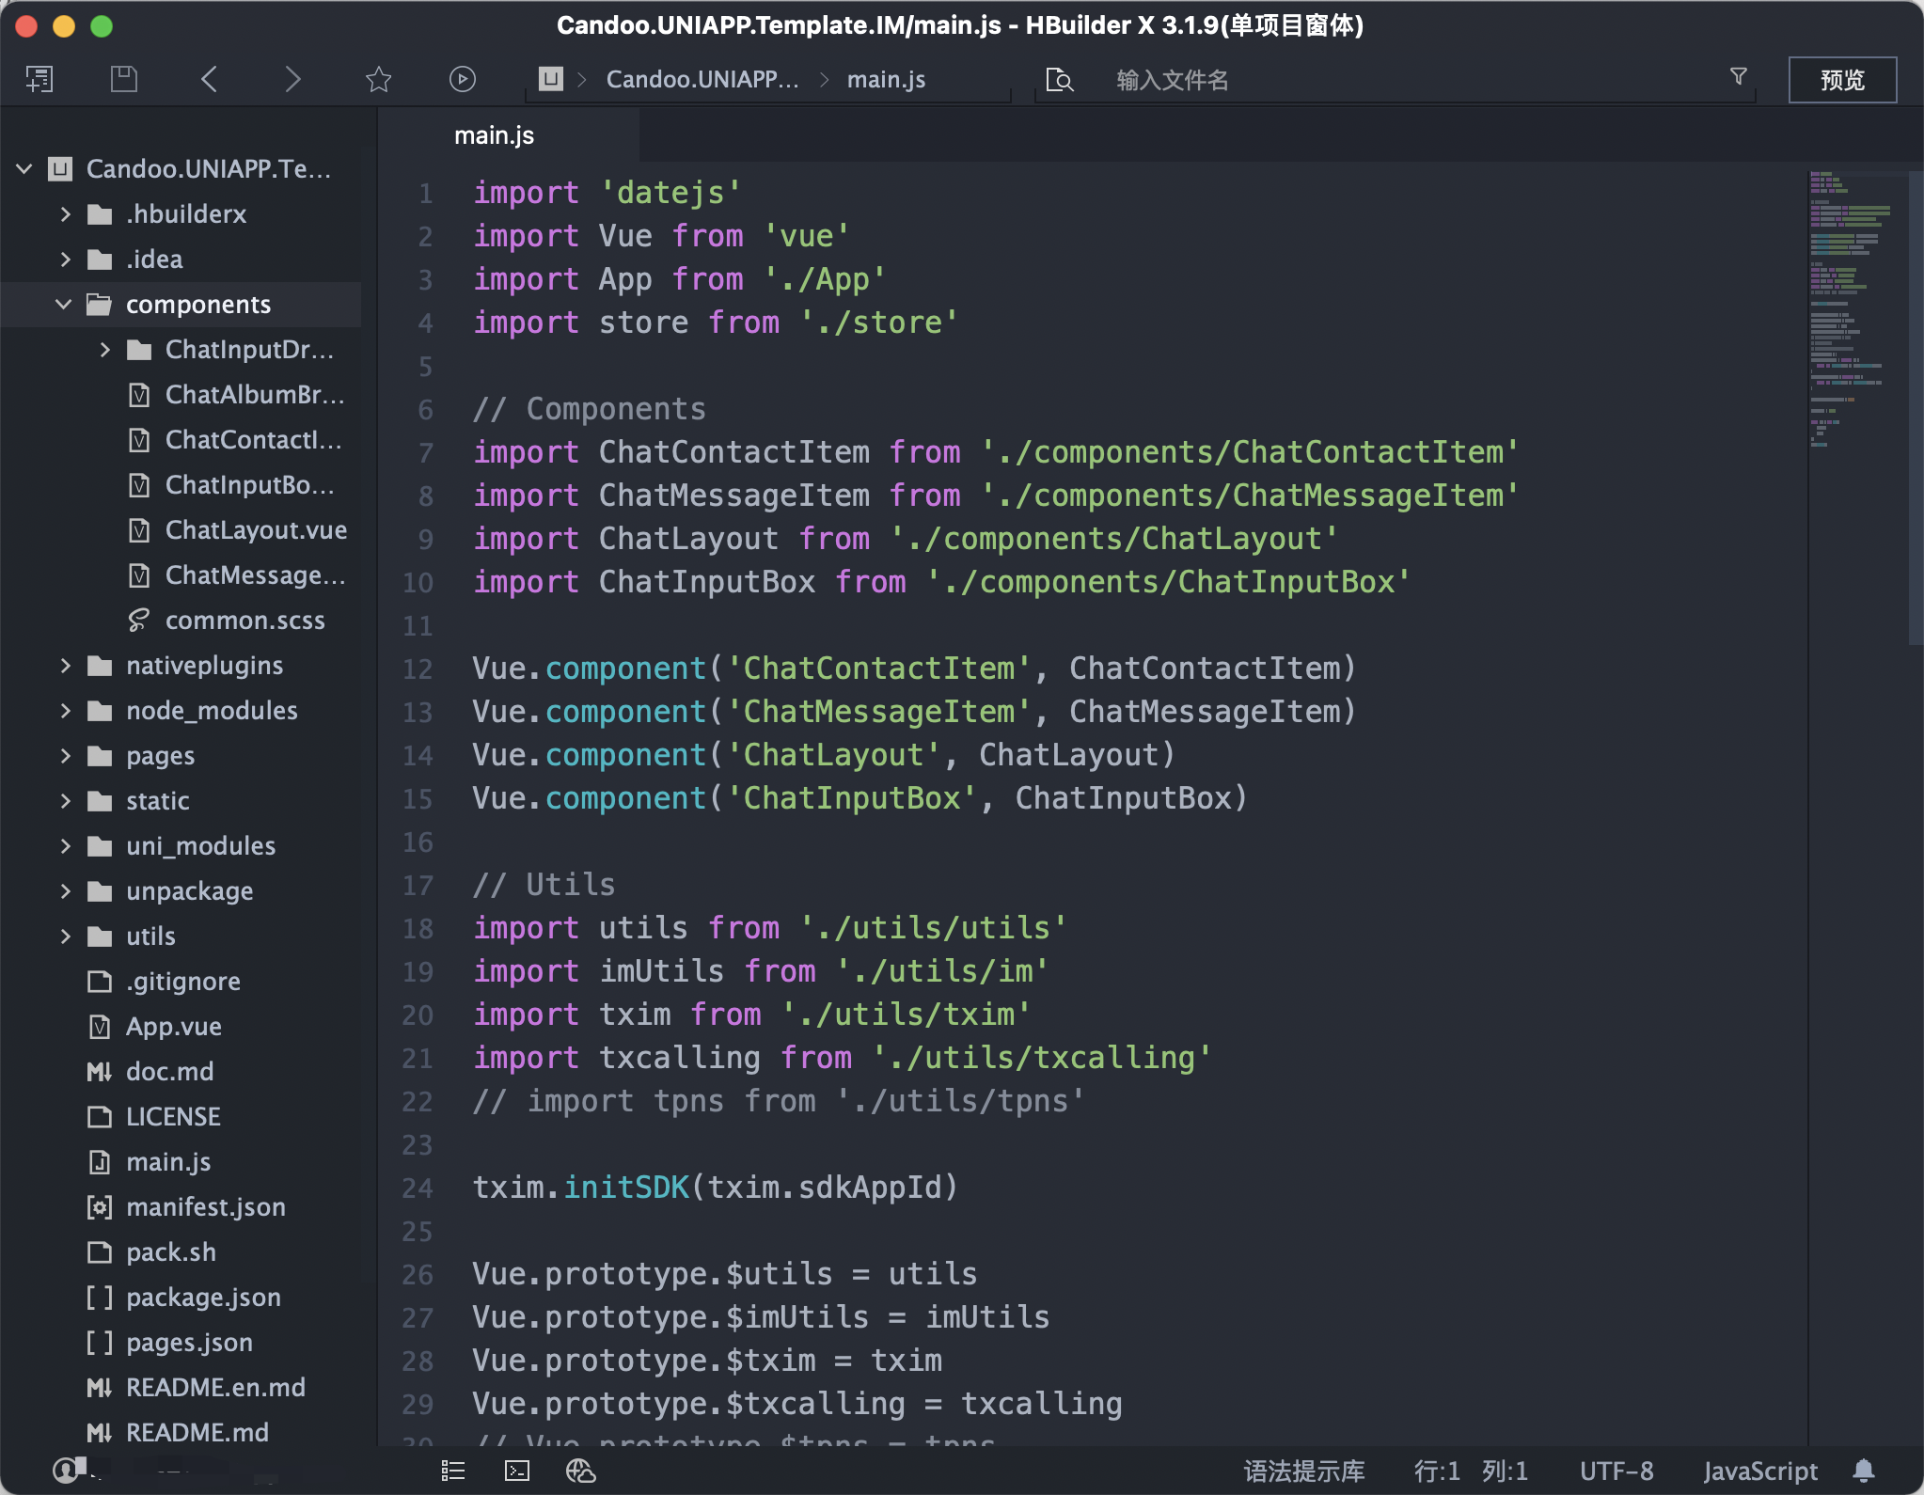The width and height of the screenshot is (1924, 1495).
Task: Click the notification bell icon
Action: (1864, 1471)
